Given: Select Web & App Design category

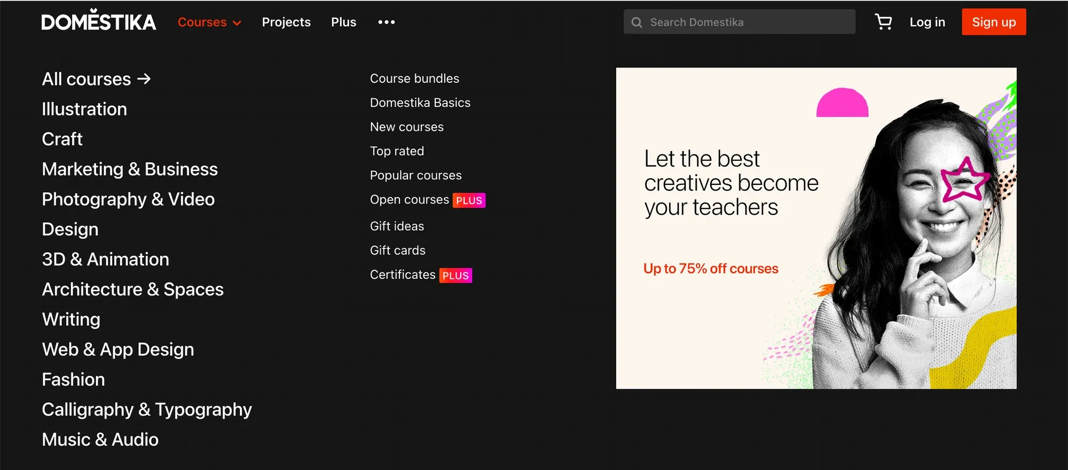Looking at the screenshot, I should point(118,349).
